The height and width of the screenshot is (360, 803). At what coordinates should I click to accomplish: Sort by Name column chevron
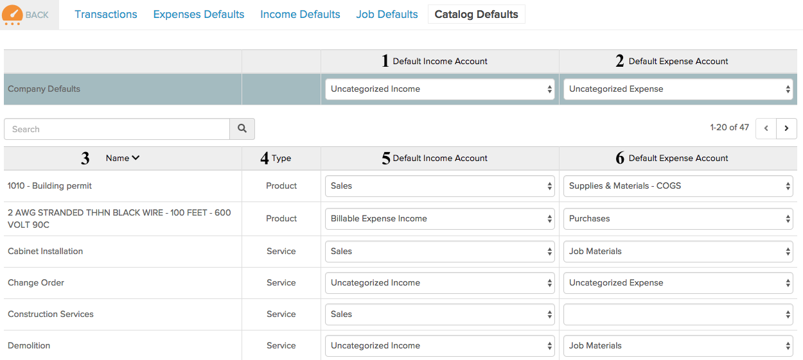click(x=136, y=158)
